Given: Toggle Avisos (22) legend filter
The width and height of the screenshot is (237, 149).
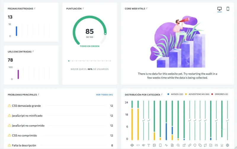Looking at the screenshot, I should point(176,94).
